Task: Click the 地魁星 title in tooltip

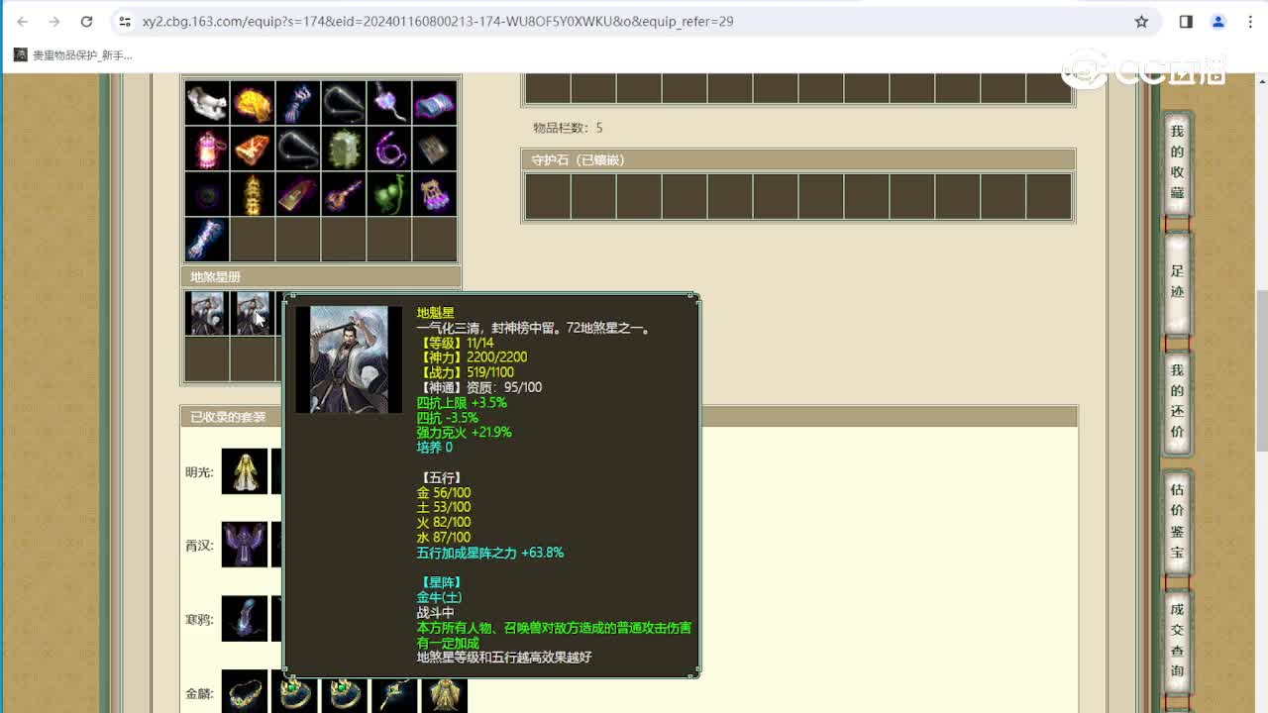Action: (x=436, y=313)
